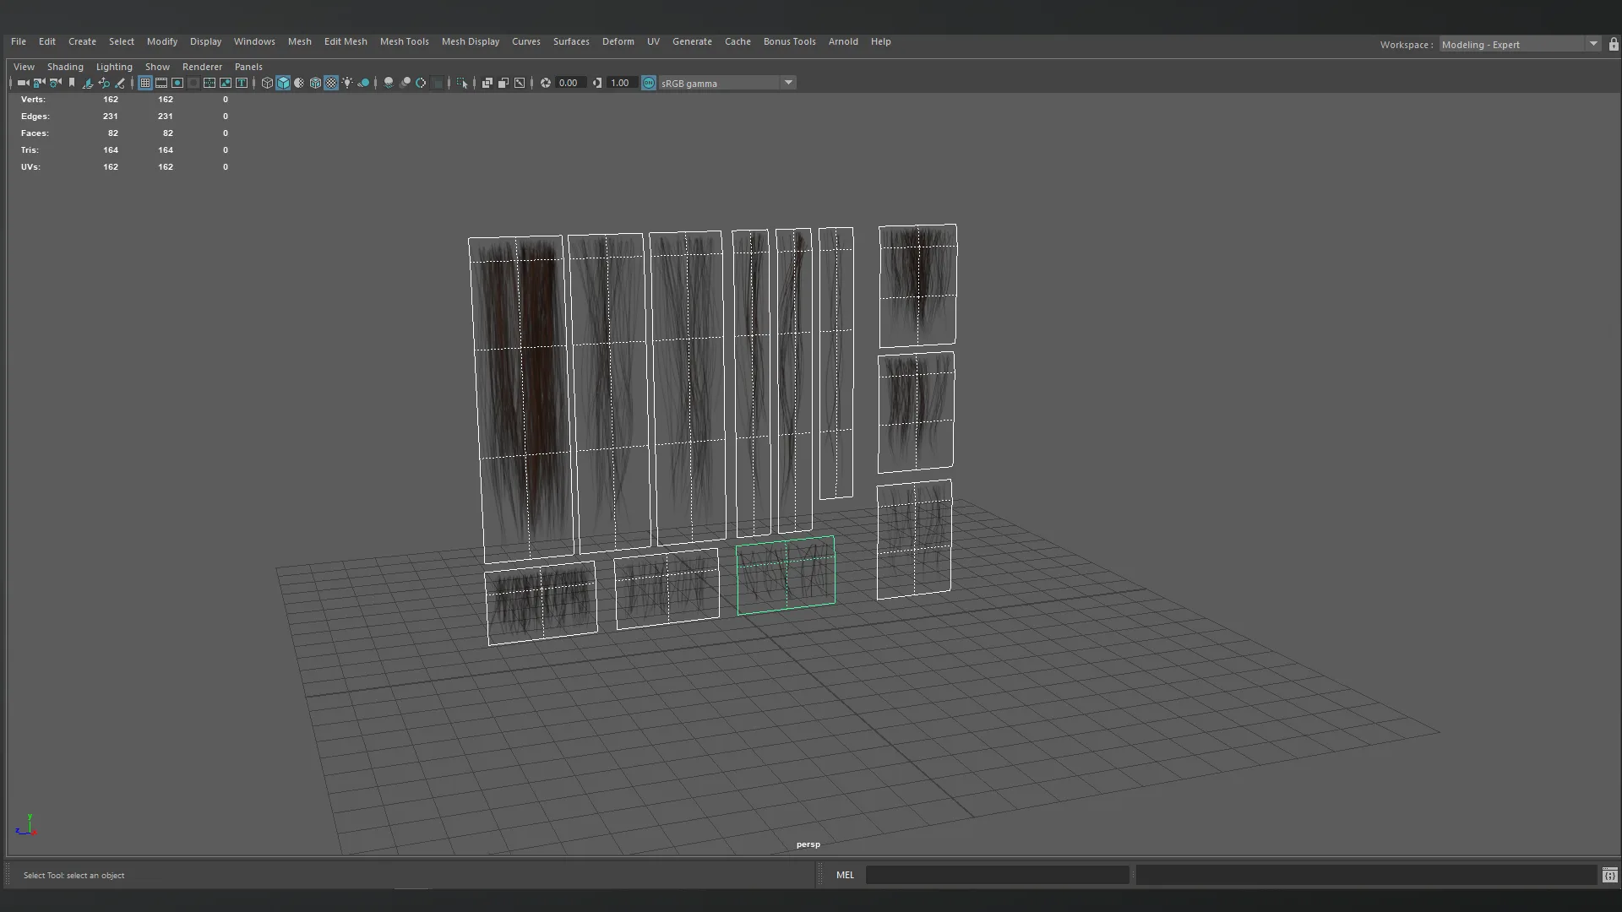The height and width of the screenshot is (912, 1622).
Task: Open the Grease Pencil tool
Action: pyautogui.click(x=120, y=83)
